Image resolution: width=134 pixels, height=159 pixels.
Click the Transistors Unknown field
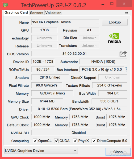click(x=89, y=46)
